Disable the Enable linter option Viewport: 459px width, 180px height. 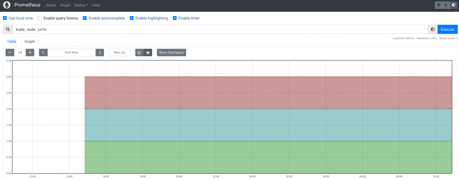click(x=175, y=18)
